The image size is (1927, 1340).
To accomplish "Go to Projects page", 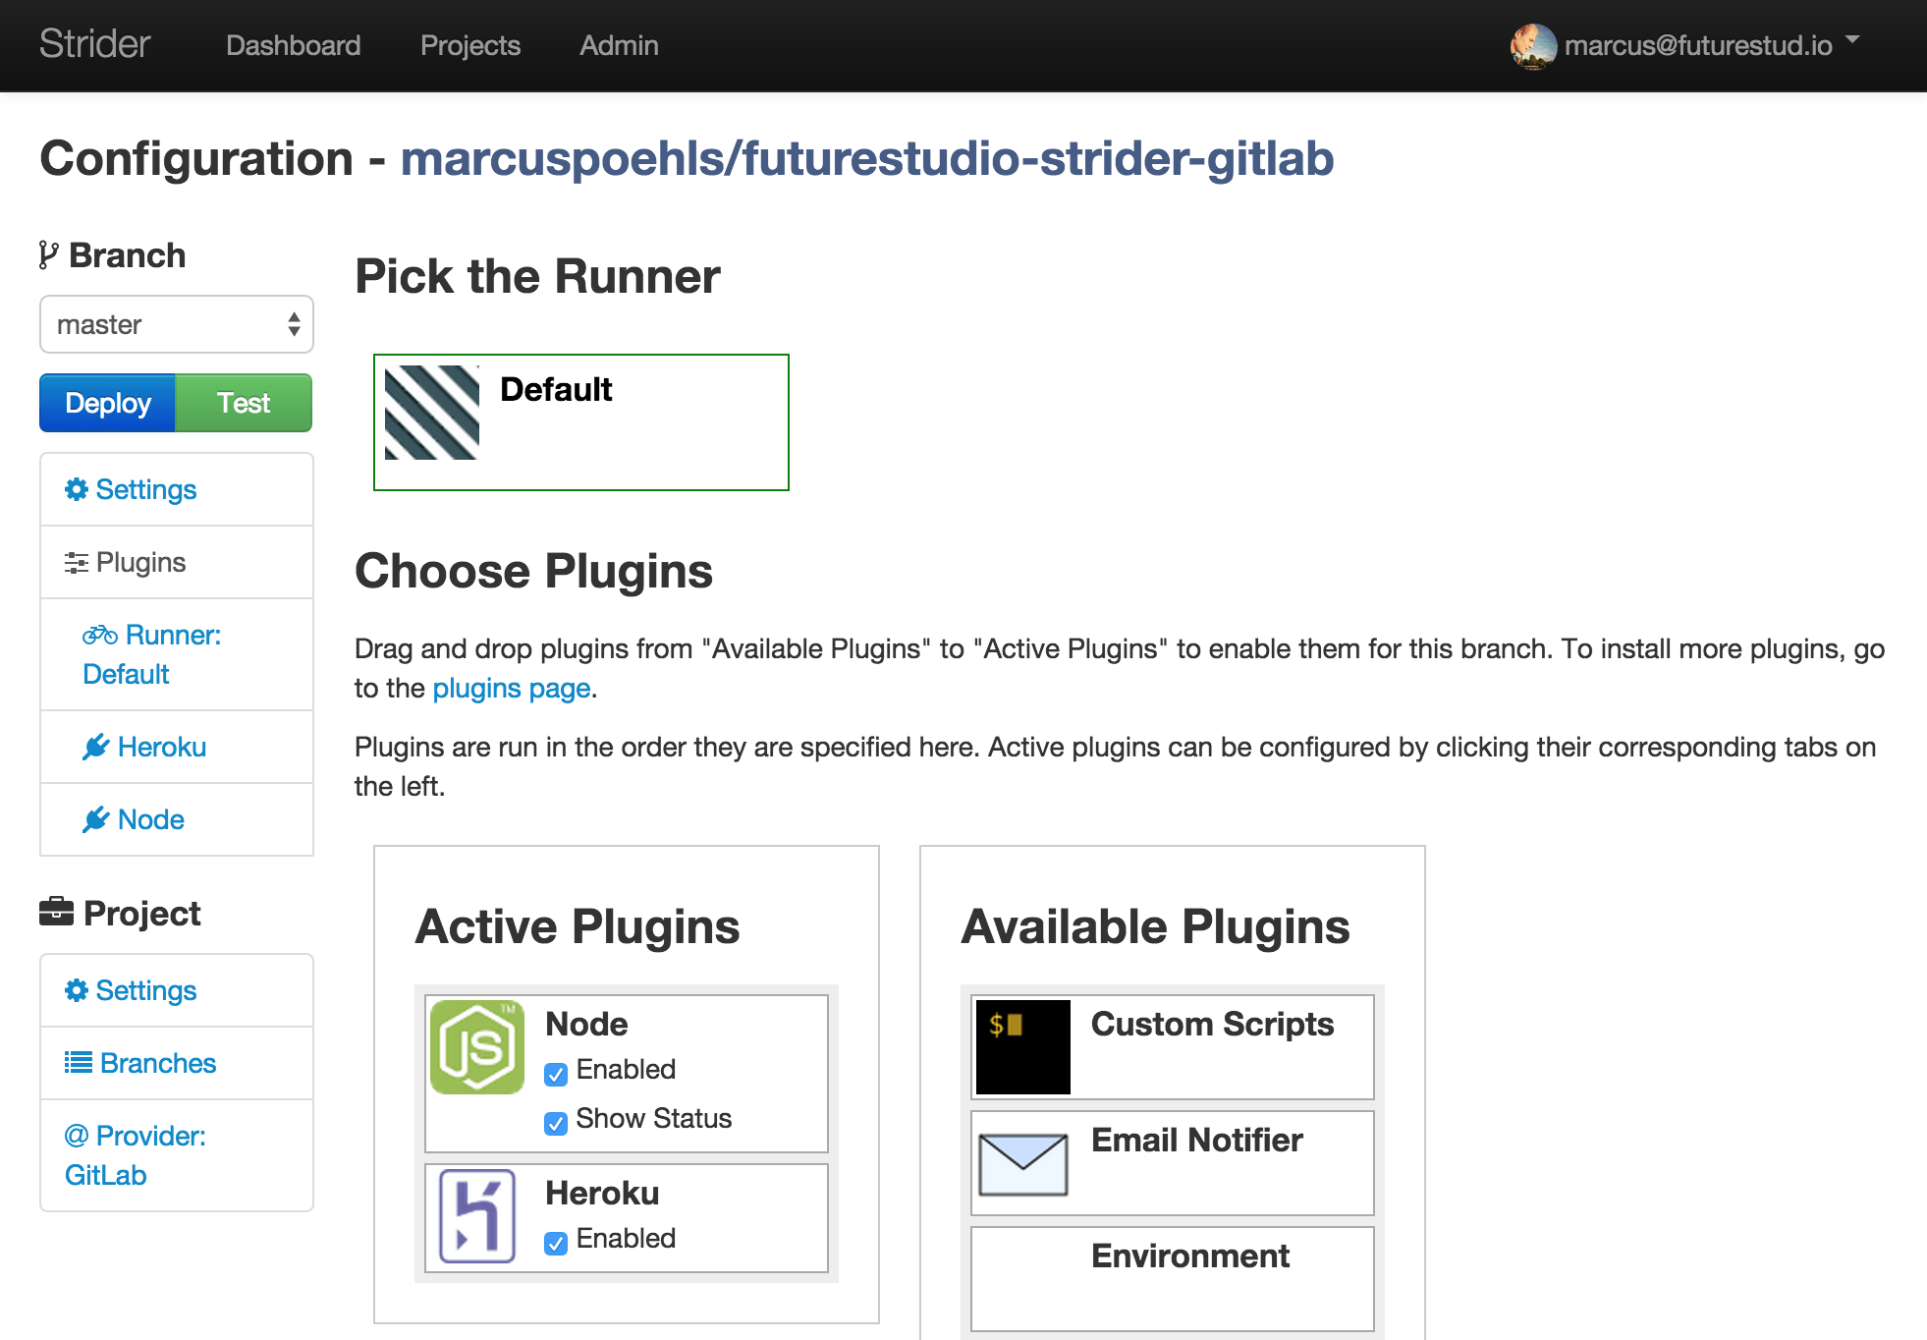I will 470,45.
